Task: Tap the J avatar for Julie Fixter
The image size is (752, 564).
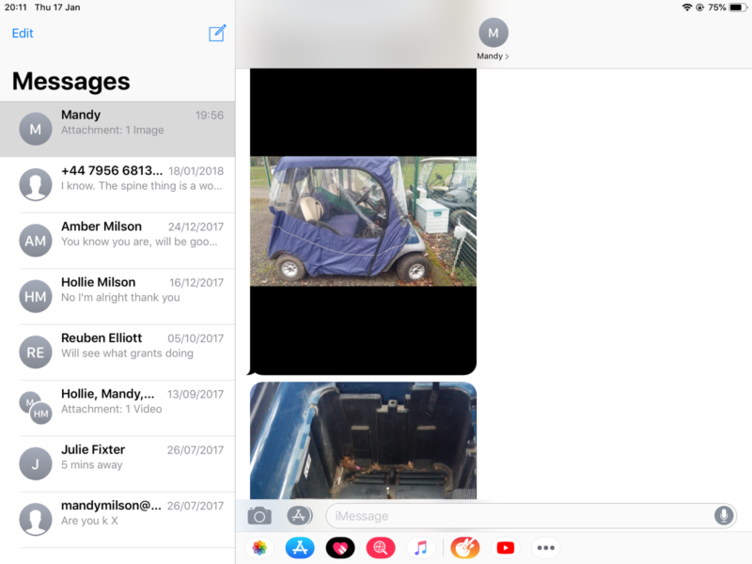Action: [x=36, y=463]
